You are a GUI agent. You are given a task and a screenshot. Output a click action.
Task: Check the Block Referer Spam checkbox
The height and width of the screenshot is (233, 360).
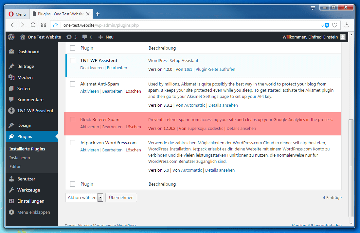[x=73, y=119]
